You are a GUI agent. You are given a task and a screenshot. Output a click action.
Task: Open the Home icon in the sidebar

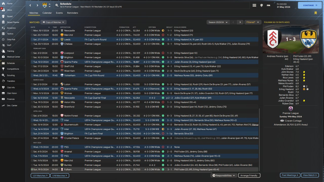[4, 4]
